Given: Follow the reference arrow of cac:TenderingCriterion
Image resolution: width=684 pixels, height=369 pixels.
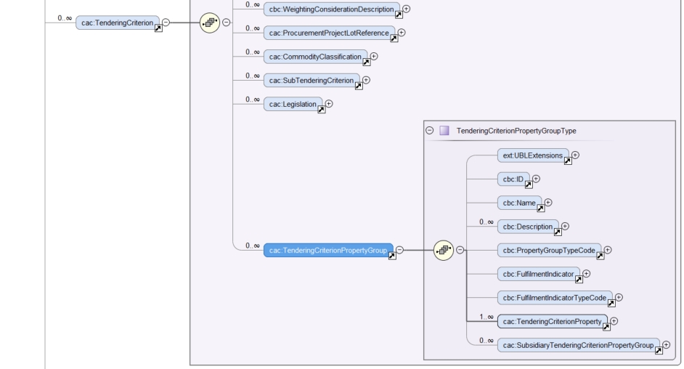Looking at the screenshot, I should tap(158, 28).
